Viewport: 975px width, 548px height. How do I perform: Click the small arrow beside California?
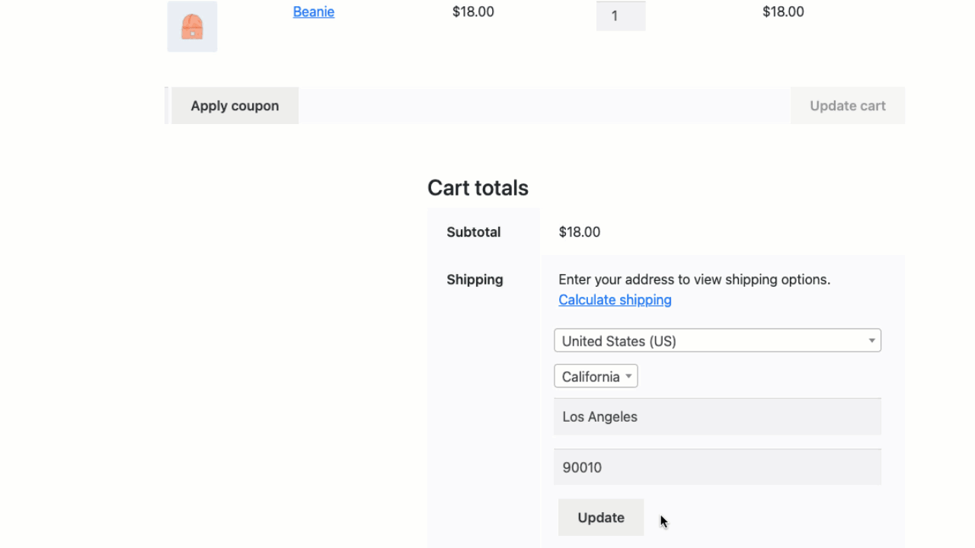(x=628, y=376)
